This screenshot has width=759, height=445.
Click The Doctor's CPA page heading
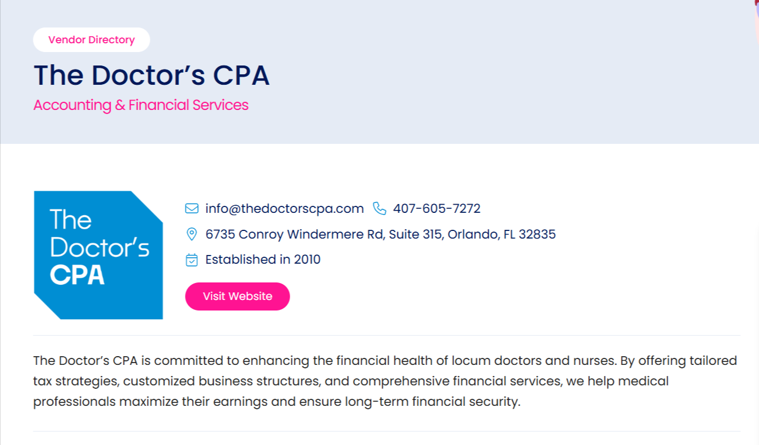coord(152,75)
